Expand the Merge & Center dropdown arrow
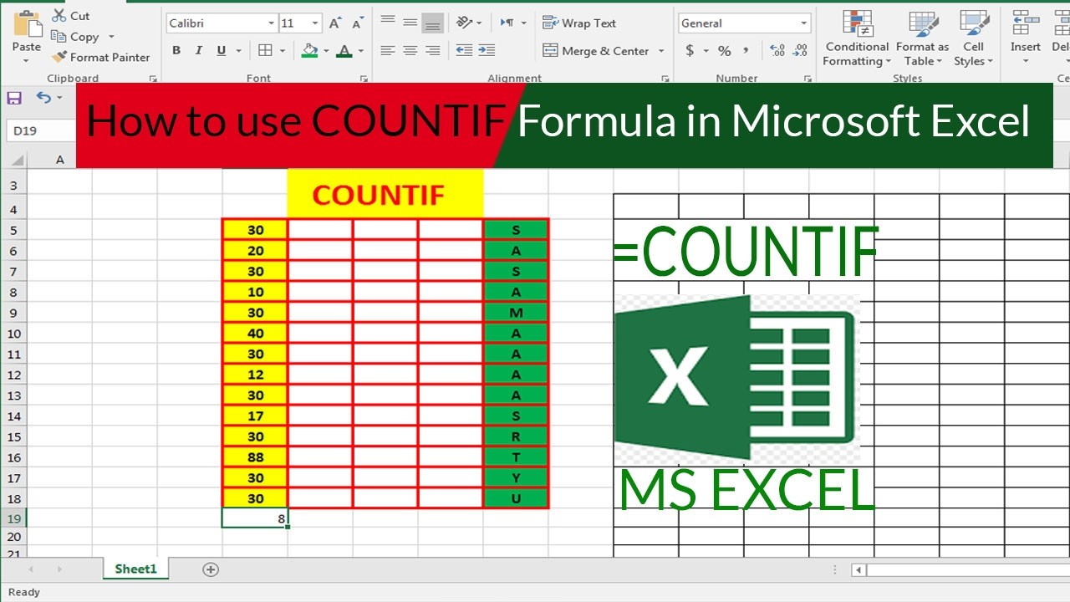1070x602 pixels. (x=661, y=51)
